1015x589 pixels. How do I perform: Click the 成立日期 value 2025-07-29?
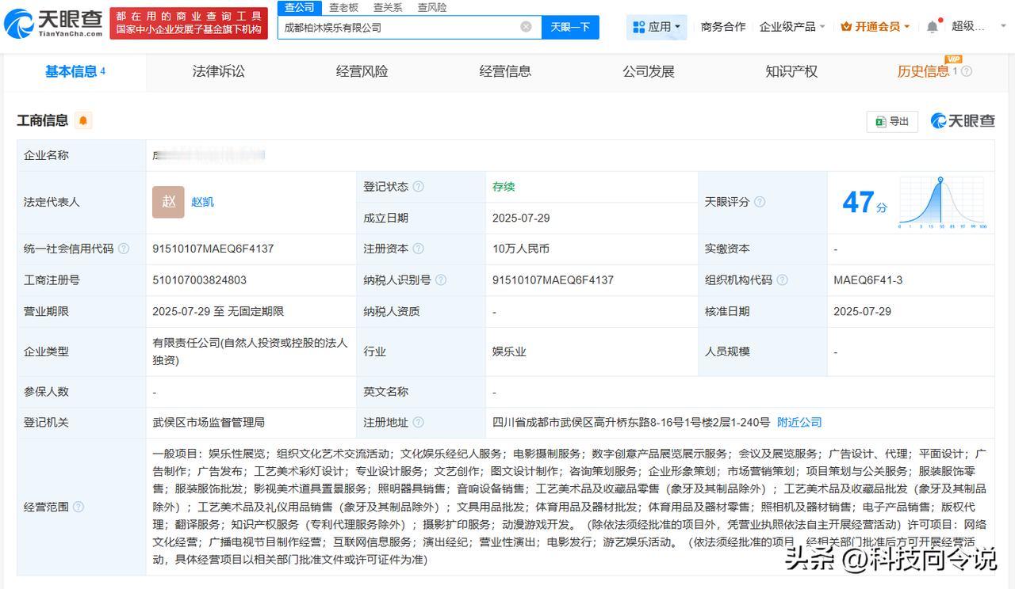click(521, 218)
